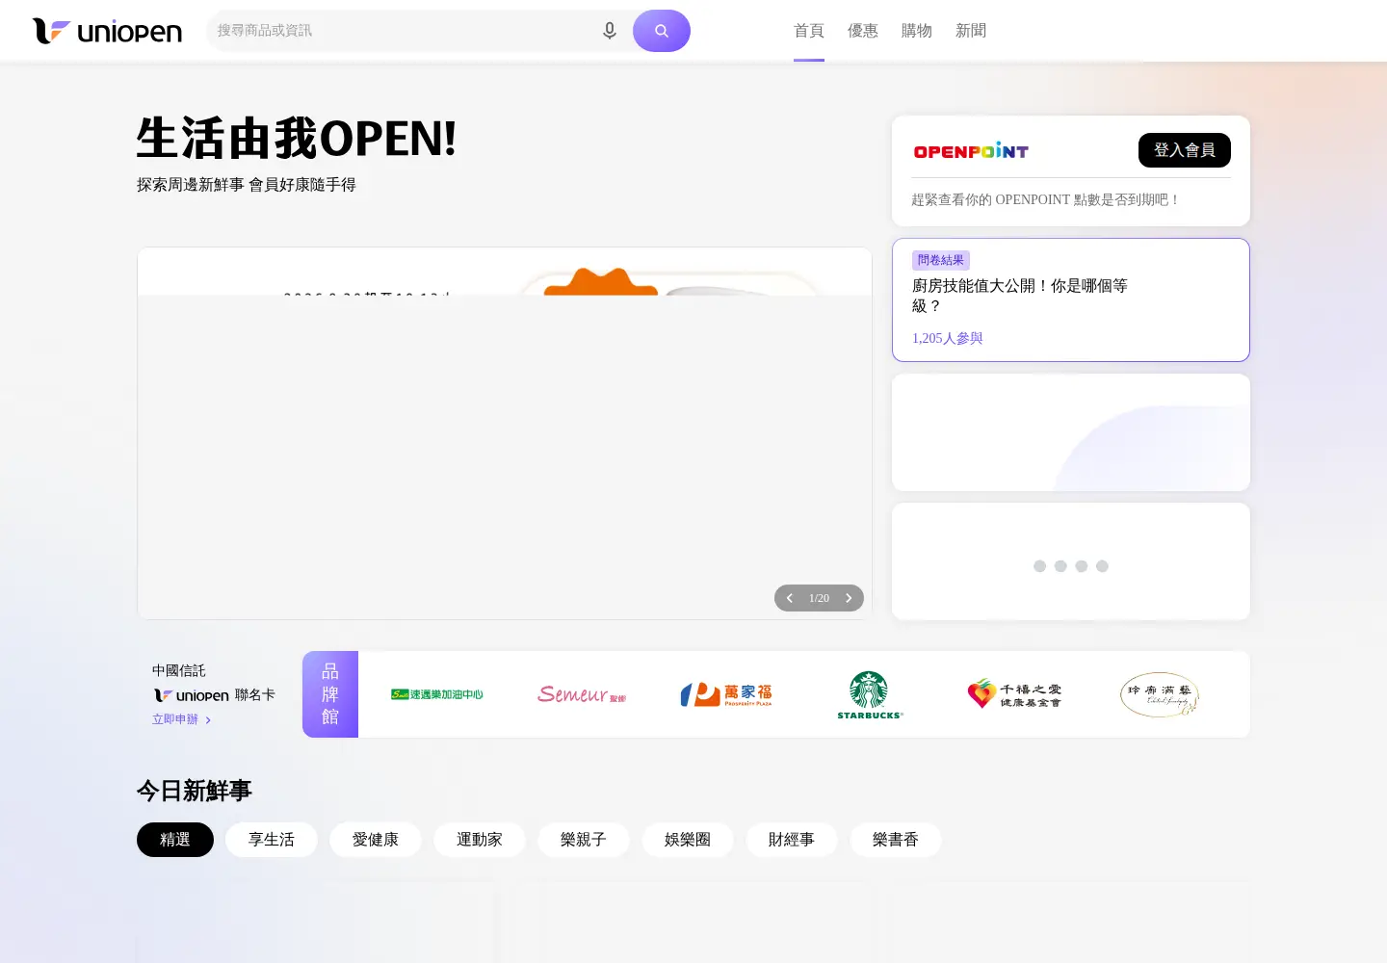
Task: Open the Starbucks brand logo
Action: 870,694
